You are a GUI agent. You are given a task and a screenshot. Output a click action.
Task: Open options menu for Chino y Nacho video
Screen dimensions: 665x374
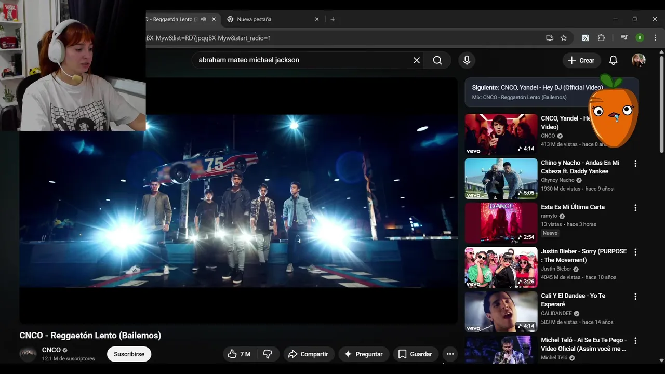[x=635, y=164]
